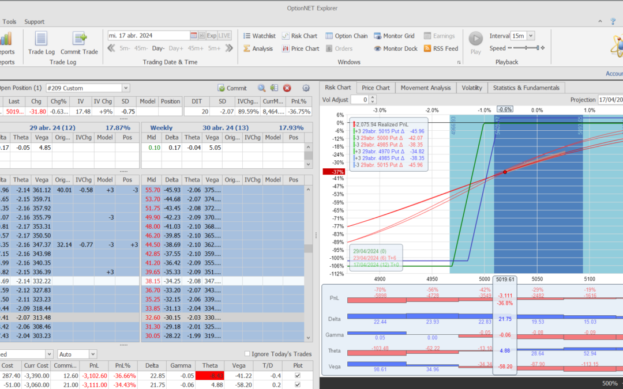Screen dimensions: 623x389
Task: Uncheck Plot for the second trade row
Action: [x=297, y=384]
